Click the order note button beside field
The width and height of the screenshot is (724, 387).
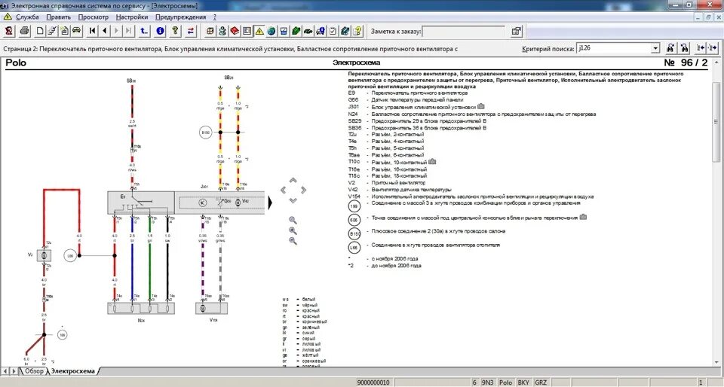(x=516, y=32)
